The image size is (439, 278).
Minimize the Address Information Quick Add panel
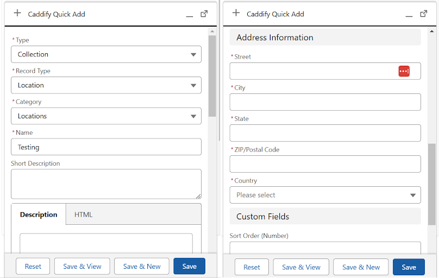[x=409, y=15]
